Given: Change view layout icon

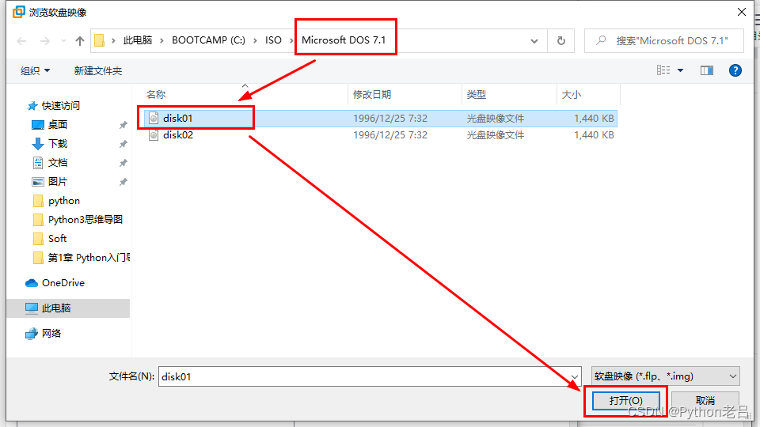Looking at the screenshot, I should 663,70.
